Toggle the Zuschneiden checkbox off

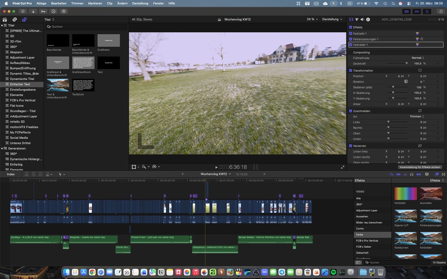351,111
